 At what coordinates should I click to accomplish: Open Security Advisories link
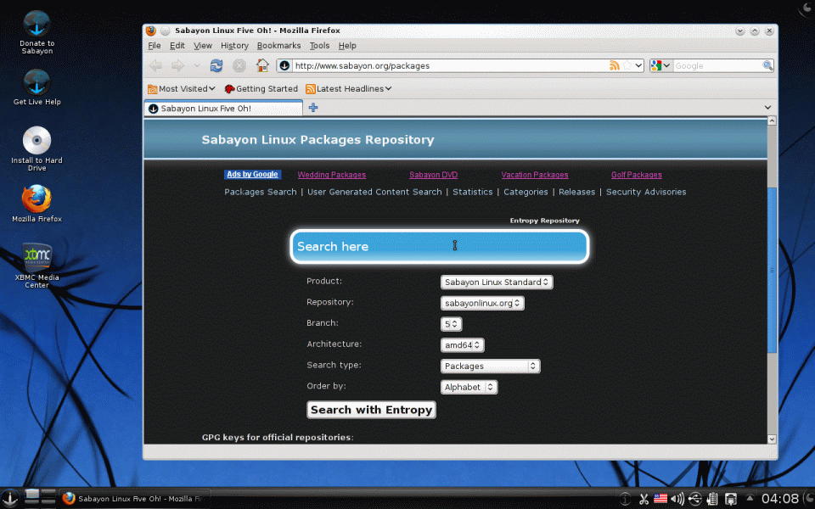[x=646, y=193]
